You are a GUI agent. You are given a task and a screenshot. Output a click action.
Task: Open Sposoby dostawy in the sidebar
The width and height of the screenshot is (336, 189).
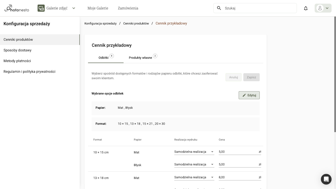[17, 50]
